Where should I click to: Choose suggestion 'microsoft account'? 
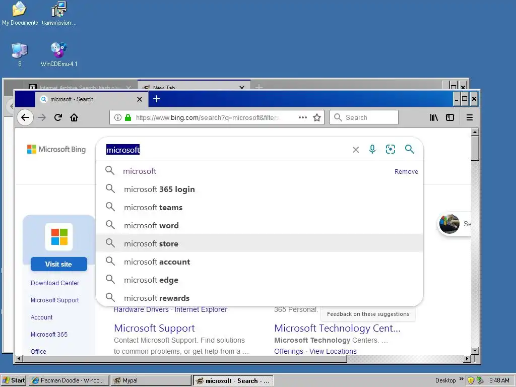tap(260, 262)
